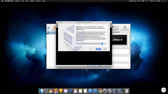
Task: Click the Settings gear icon in VirtualBox Manager
Action: click(54, 28)
